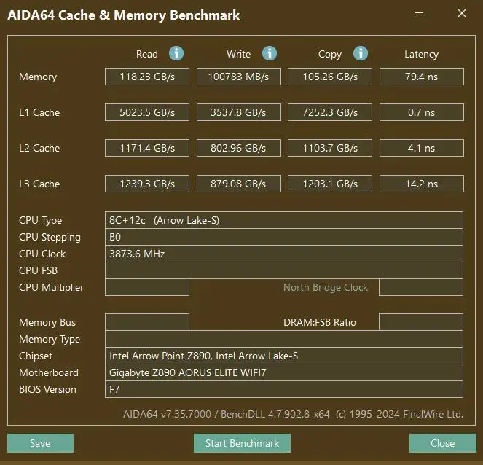
Task: Click the CPU Type field 8C+12c (Arrow Lake-S)
Action: click(284, 220)
